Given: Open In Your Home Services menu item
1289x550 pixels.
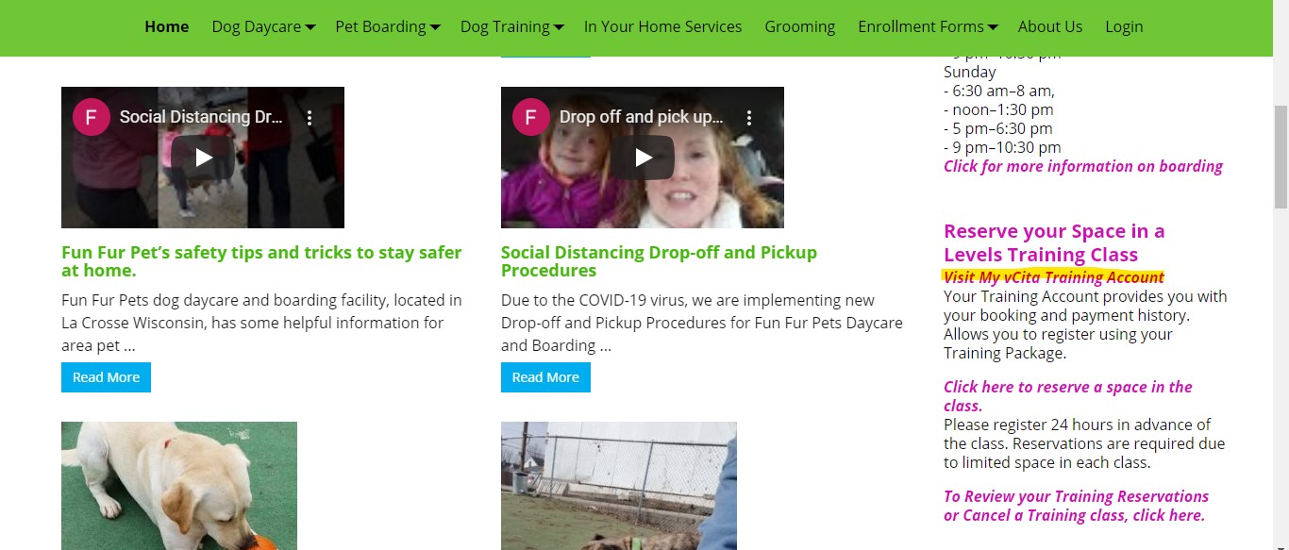Looking at the screenshot, I should tap(662, 26).
